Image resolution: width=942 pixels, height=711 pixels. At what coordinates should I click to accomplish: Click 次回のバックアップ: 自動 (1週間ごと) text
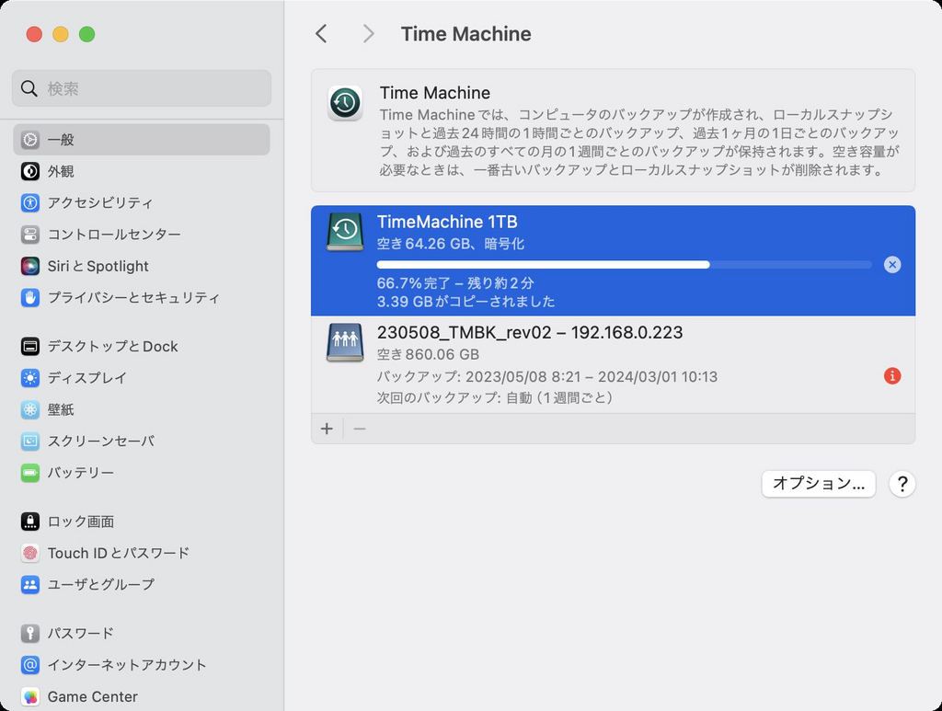(494, 397)
